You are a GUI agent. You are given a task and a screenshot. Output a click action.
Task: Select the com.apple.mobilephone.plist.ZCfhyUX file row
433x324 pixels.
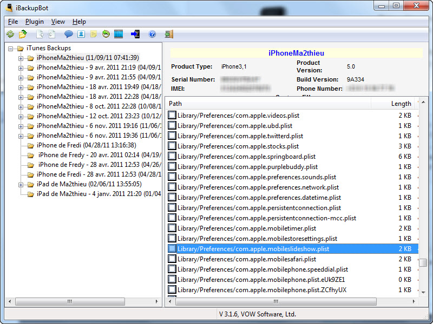(293, 290)
